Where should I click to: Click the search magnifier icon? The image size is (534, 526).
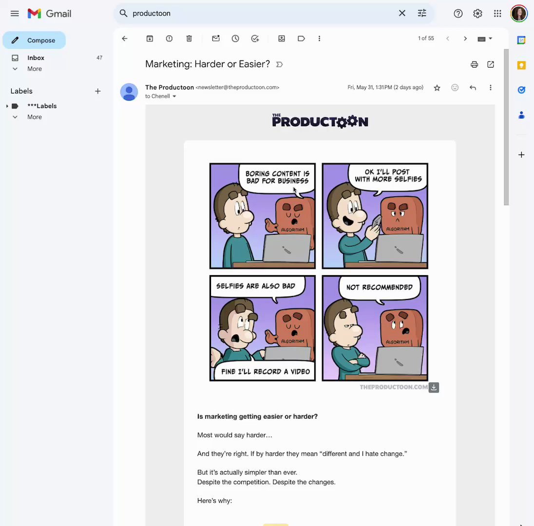point(123,13)
